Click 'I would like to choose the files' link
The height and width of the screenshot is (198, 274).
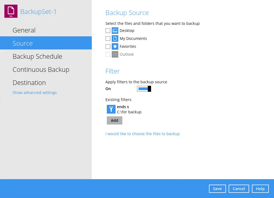point(143,134)
